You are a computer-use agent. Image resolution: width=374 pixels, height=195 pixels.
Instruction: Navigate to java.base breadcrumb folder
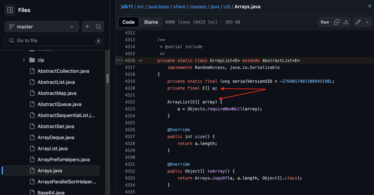pos(159,7)
